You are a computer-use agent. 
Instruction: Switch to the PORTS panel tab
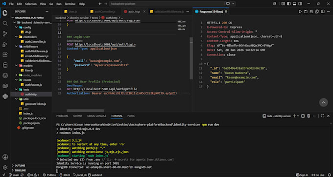pos(131,116)
